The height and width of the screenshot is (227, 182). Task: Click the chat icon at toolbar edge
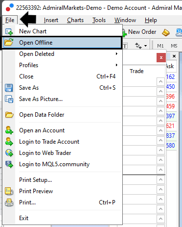pos(179,32)
